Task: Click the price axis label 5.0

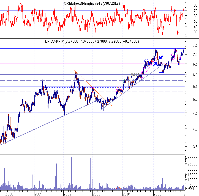Action: 195,99
